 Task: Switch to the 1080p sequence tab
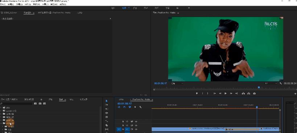[121, 99]
